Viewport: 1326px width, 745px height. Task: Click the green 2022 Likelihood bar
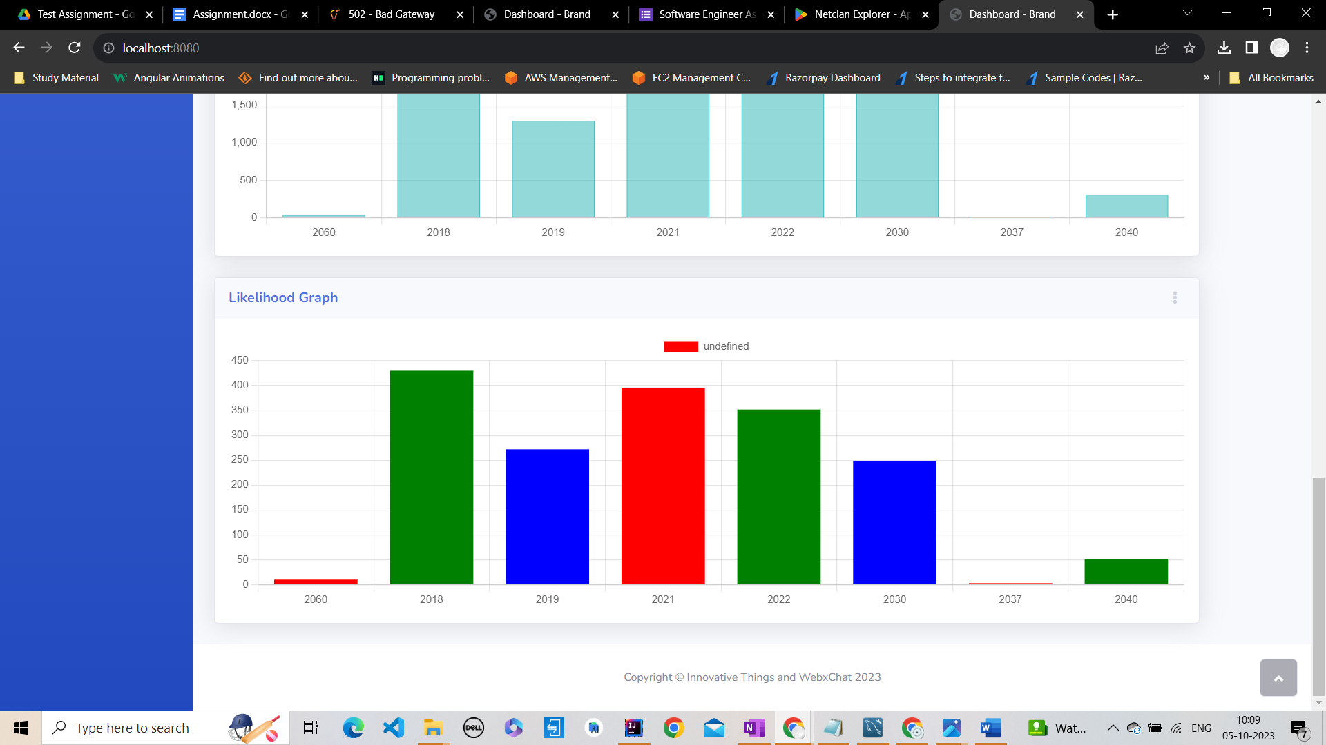(x=779, y=497)
